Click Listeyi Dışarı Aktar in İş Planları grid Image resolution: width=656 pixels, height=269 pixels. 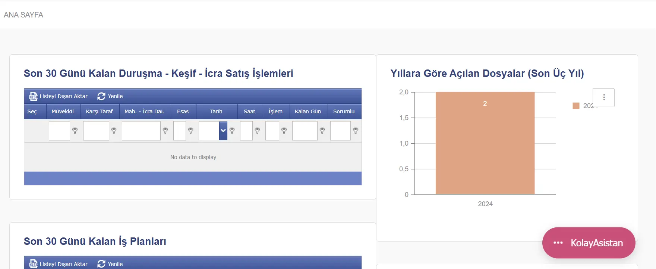59,264
